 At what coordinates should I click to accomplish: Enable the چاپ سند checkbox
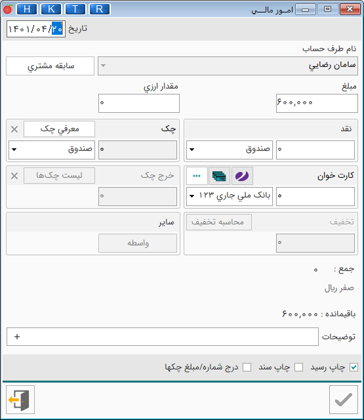pos(298,367)
